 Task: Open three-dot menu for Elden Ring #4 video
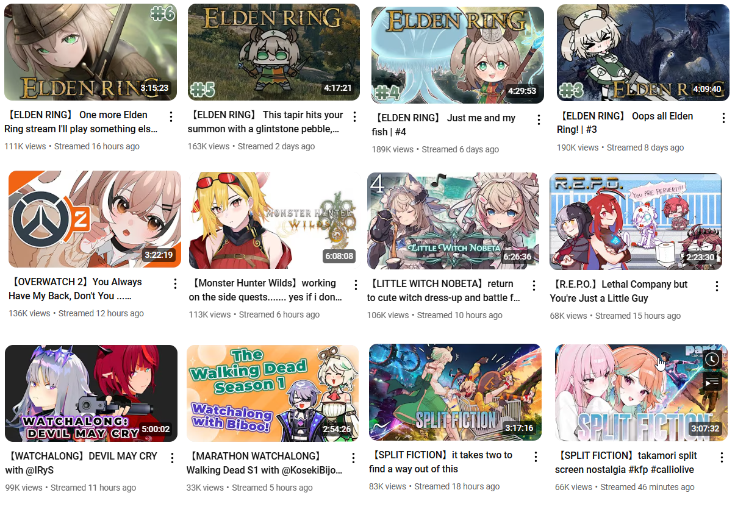point(539,119)
